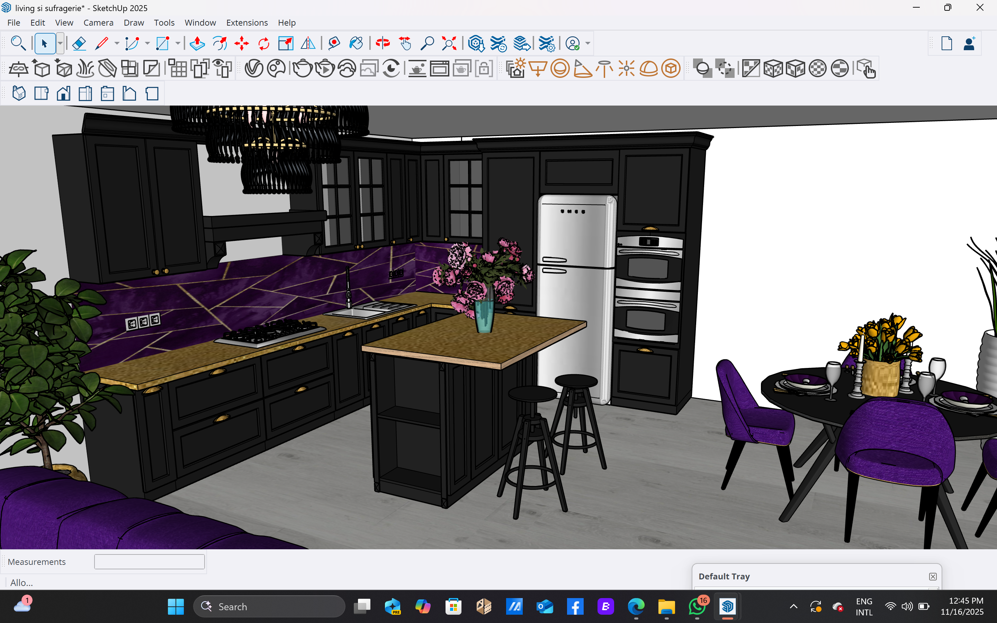
Task: Toggle Show V-Ray Frame Buffer button
Action: (440, 69)
